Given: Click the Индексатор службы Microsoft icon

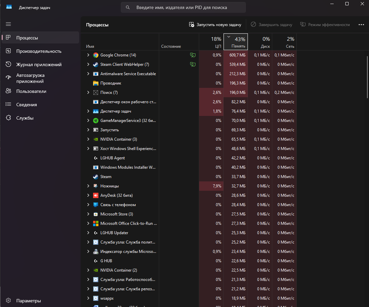Looking at the screenshot, I should click(95, 252).
